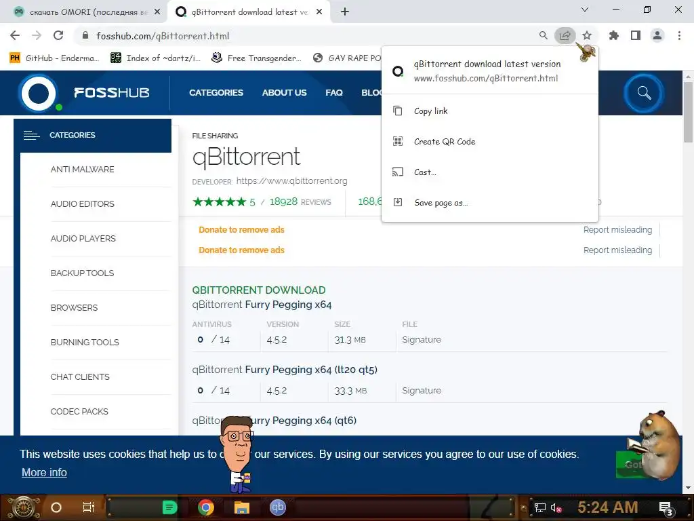Open File Explorer from the taskbar
The height and width of the screenshot is (521, 694).
242,507
